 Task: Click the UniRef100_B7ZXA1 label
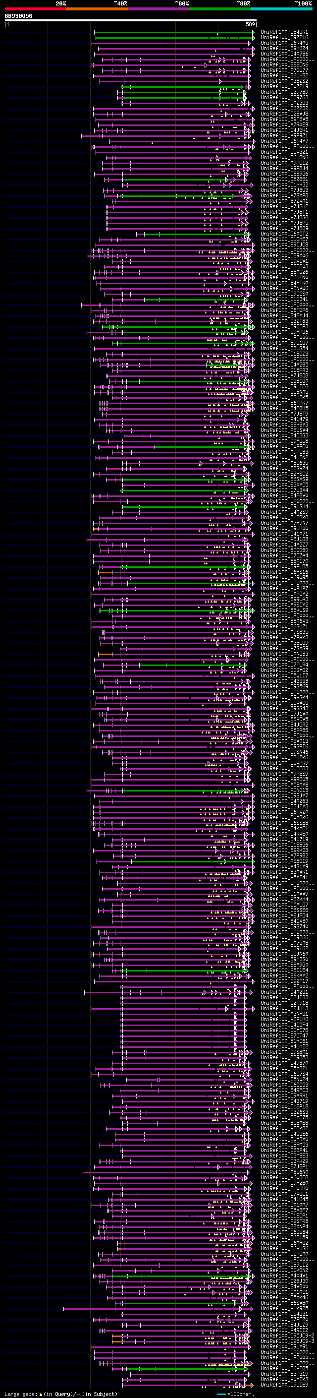(284, 201)
